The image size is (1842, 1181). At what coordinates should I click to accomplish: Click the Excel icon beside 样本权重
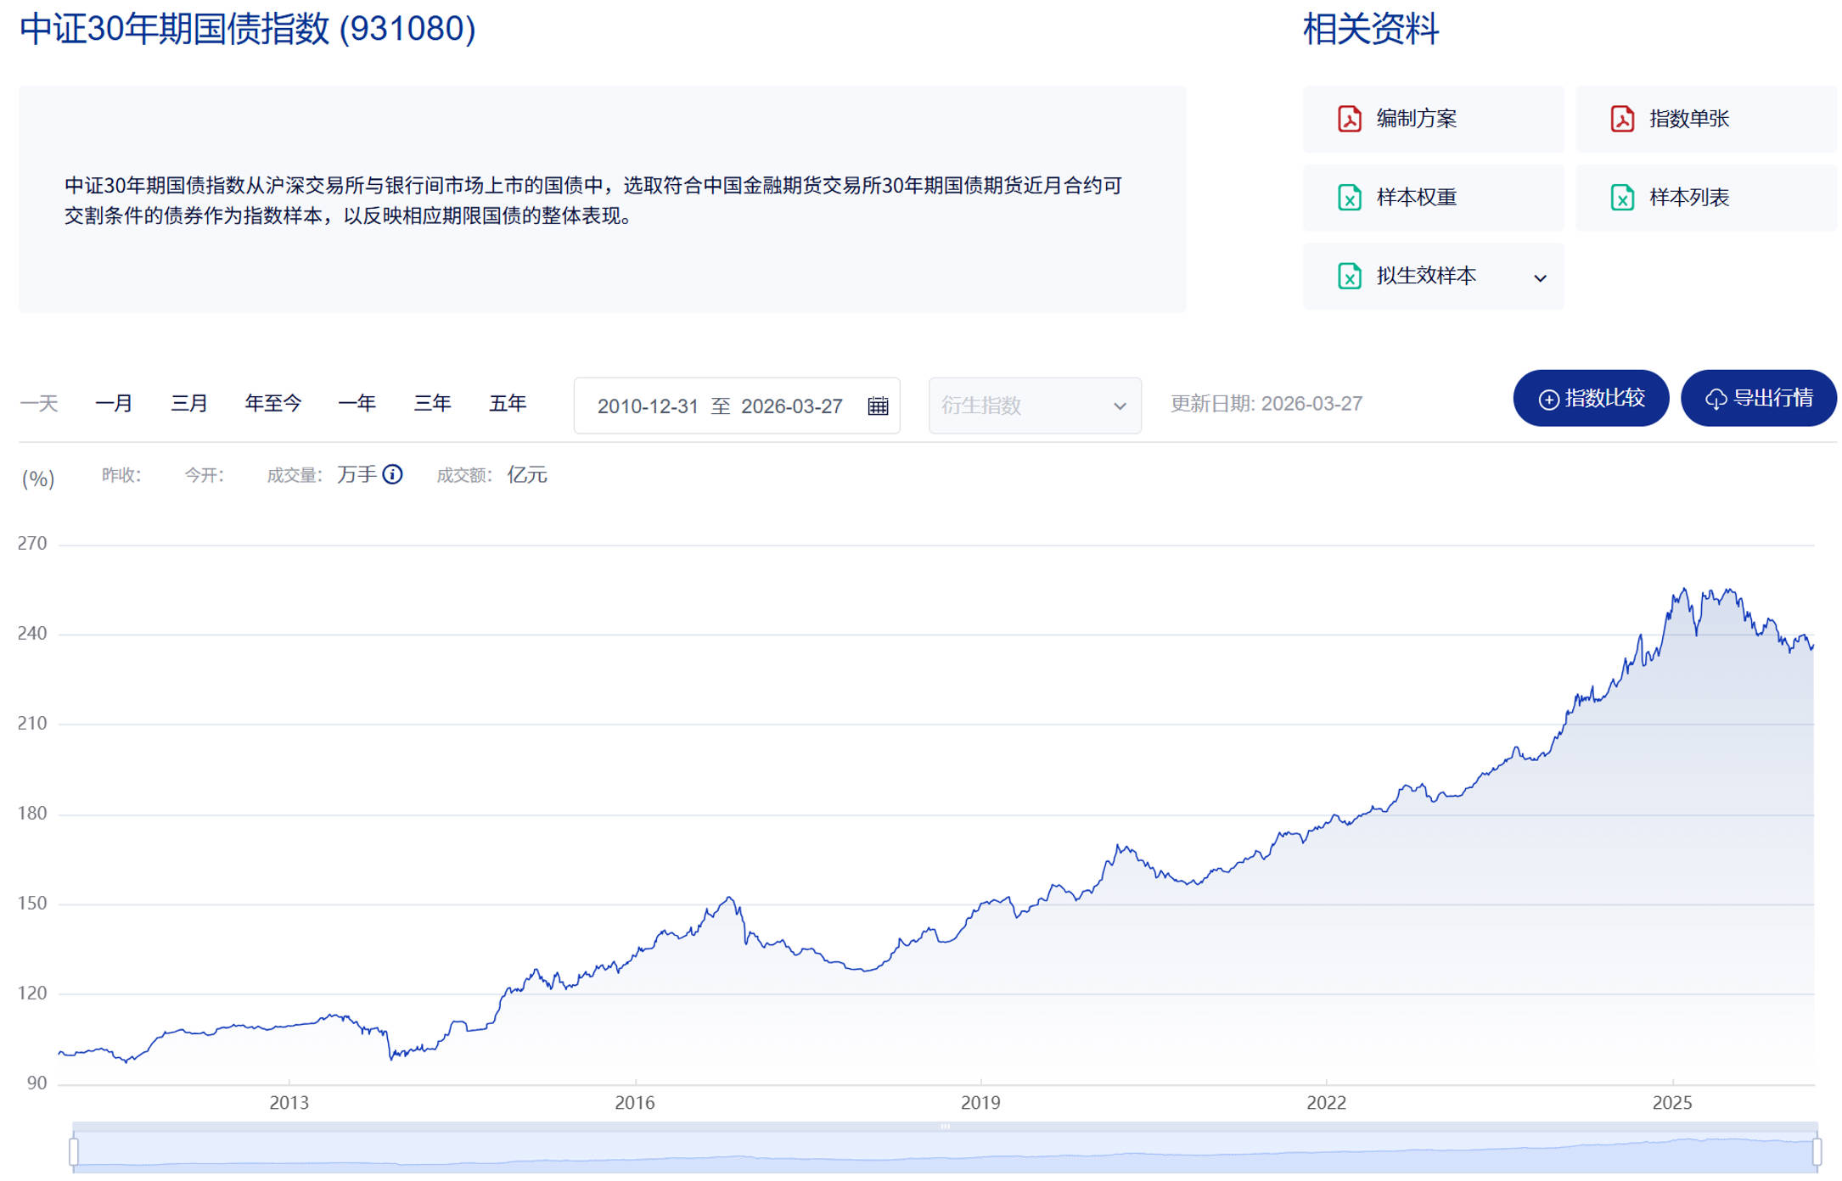1349,198
